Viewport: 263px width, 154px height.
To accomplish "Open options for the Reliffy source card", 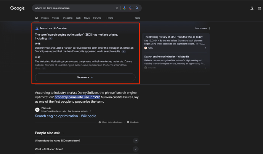I will (x=205, y=48).
